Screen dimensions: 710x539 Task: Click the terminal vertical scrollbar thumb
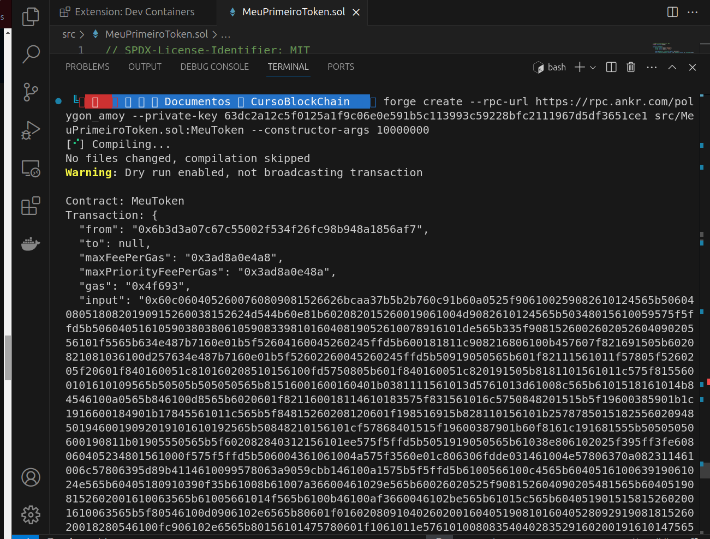(x=705, y=470)
